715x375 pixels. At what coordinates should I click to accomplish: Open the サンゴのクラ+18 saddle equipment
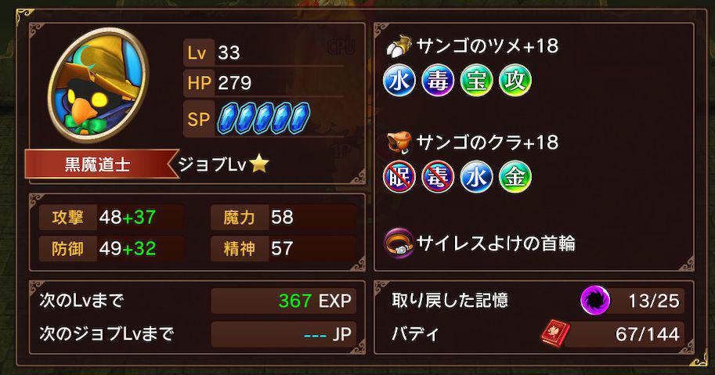coord(472,142)
